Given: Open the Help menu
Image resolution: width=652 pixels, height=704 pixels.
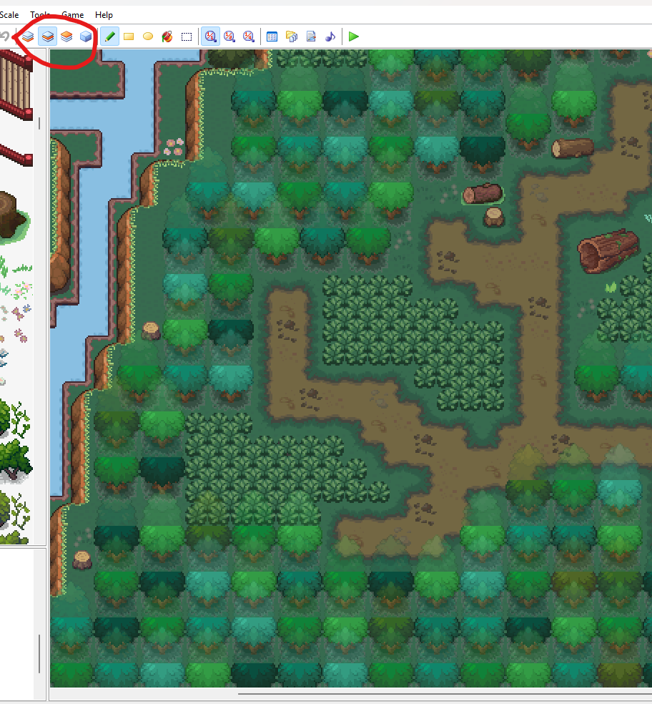Looking at the screenshot, I should click(104, 15).
